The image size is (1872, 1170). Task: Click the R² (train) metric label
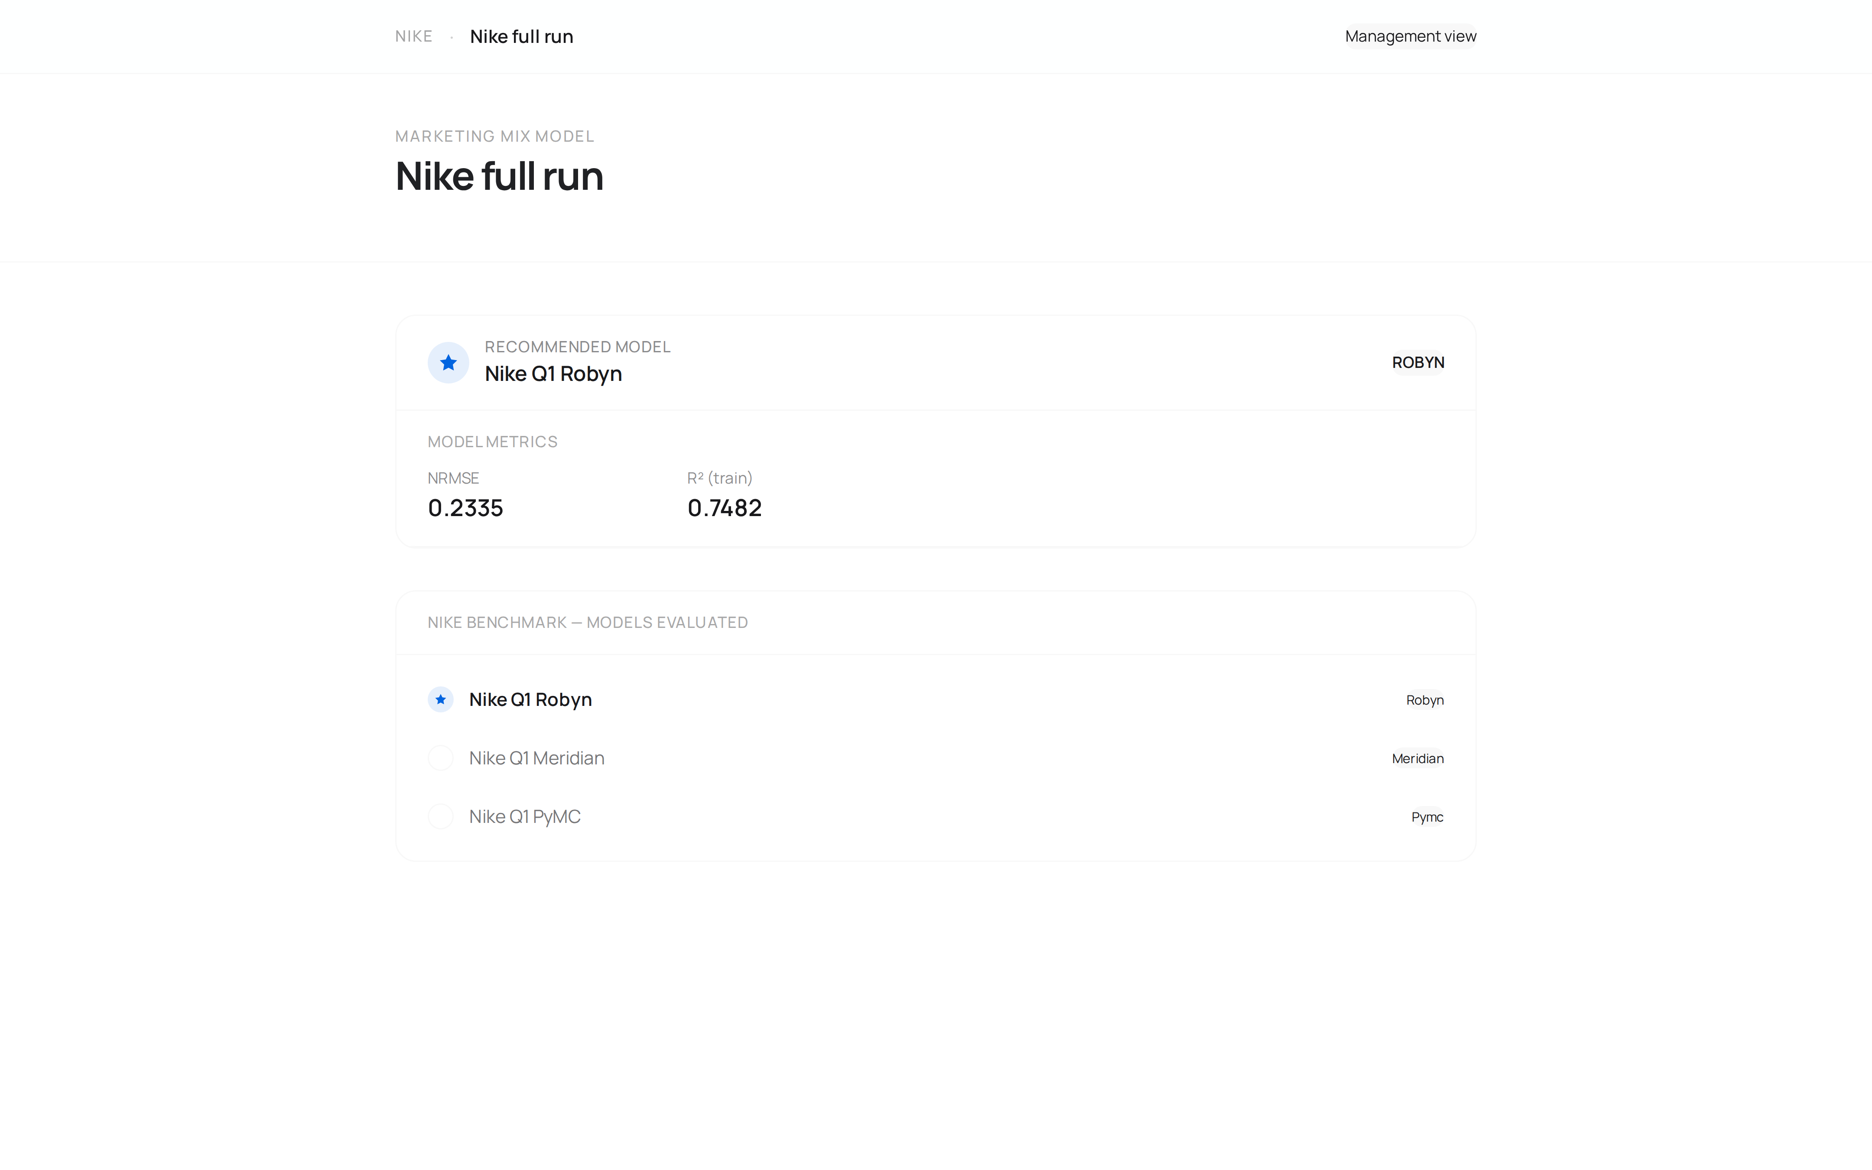(720, 478)
